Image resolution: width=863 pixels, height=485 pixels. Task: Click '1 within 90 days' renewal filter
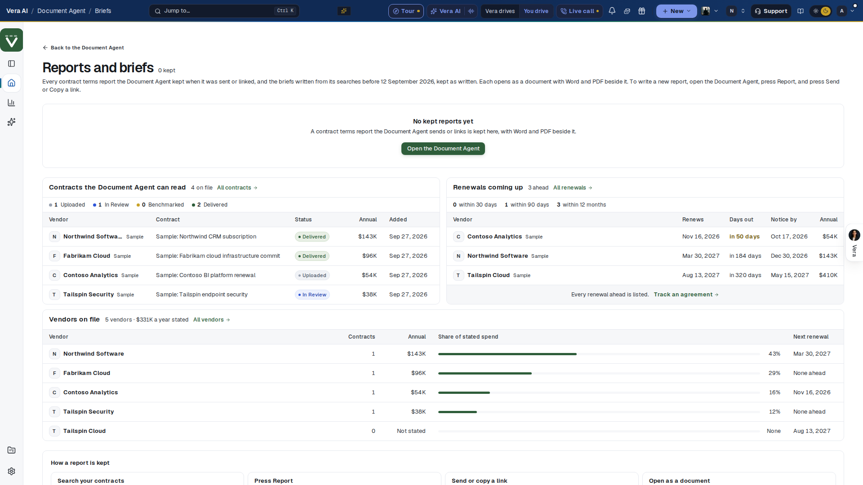pos(527,205)
